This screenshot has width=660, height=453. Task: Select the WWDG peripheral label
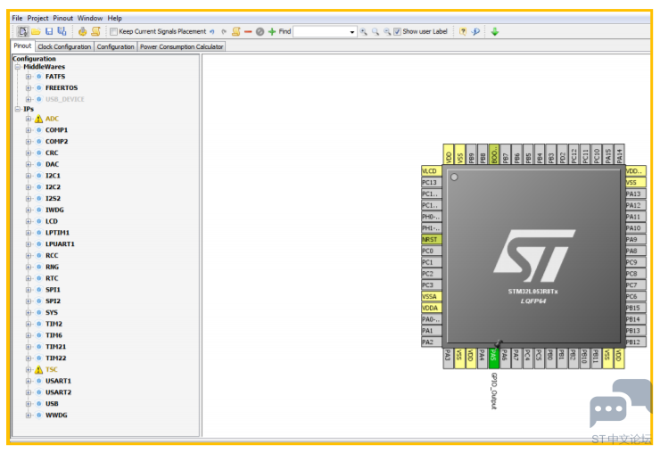[56, 416]
